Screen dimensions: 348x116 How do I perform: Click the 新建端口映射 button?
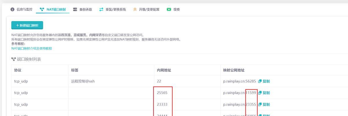coord(27,26)
